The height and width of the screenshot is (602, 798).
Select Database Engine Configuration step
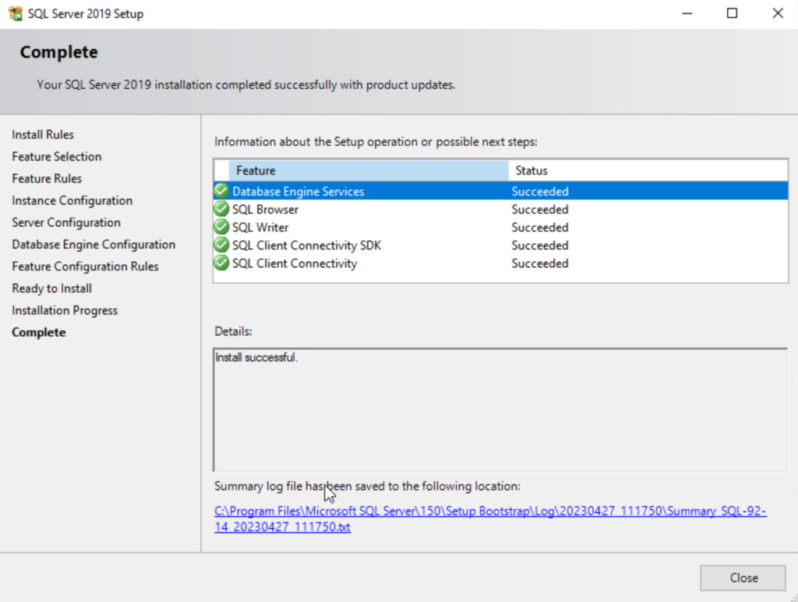coord(94,244)
